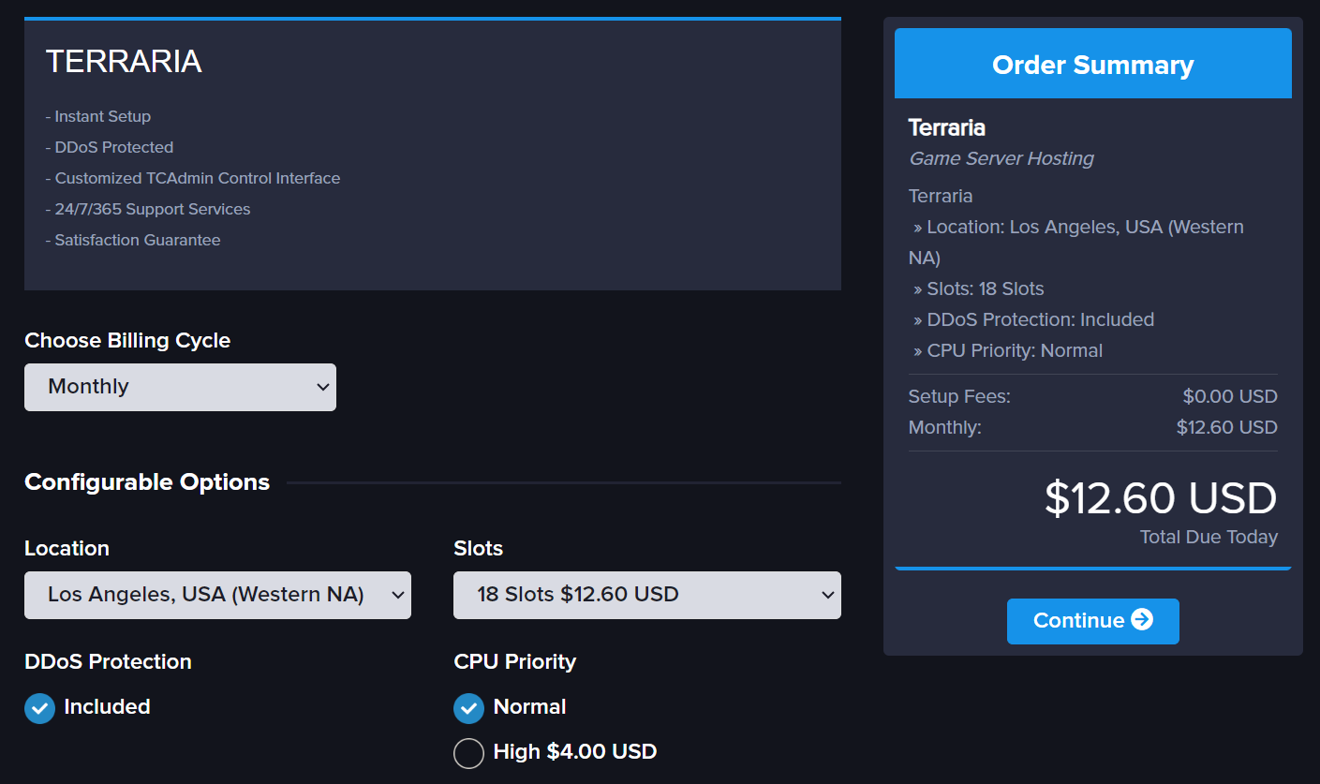Click the Continue button in Order Summary
Image resolution: width=1320 pixels, height=784 pixels.
pyautogui.click(x=1092, y=621)
